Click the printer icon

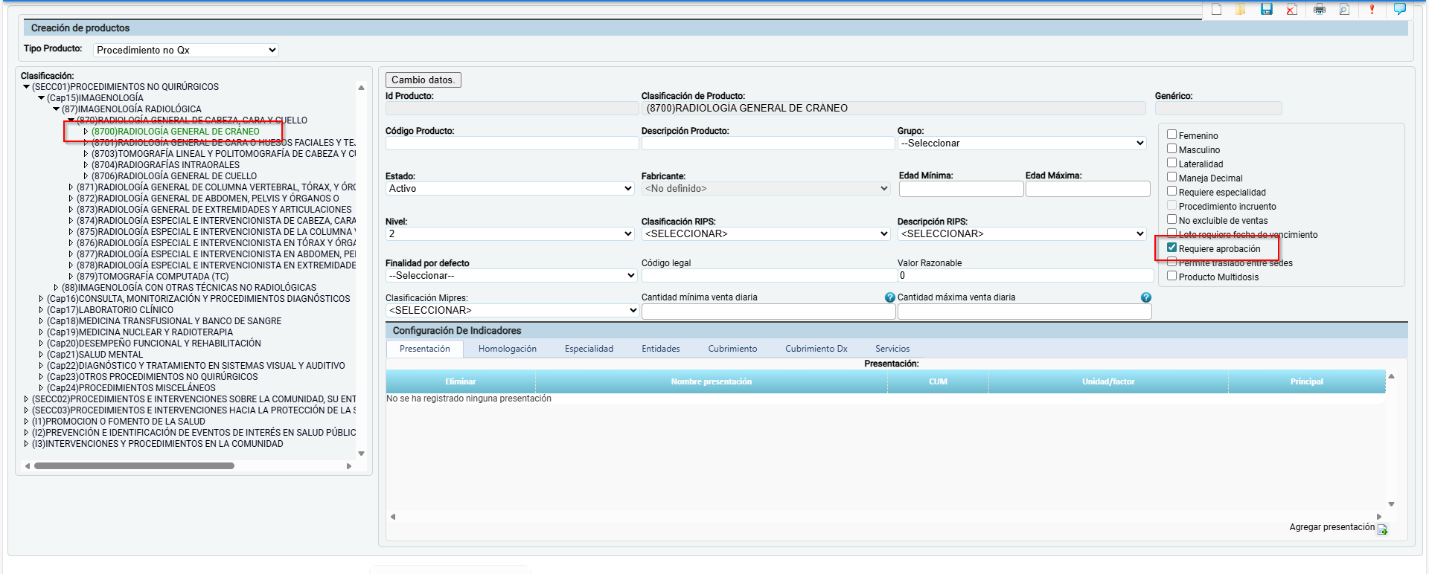coord(1320,9)
